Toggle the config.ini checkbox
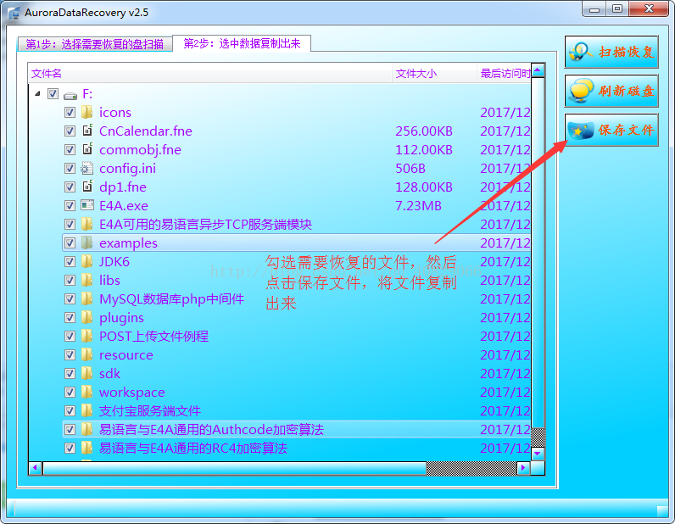The height and width of the screenshot is (524, 675). tap(70, 169)
